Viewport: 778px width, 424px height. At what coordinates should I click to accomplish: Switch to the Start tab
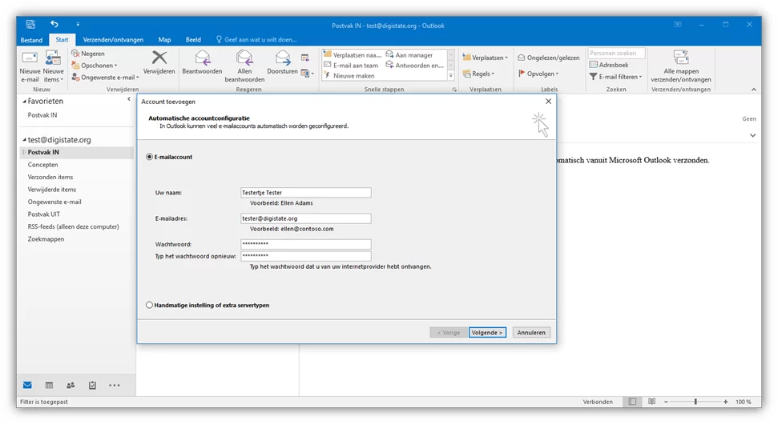click(x=62, y=40)
